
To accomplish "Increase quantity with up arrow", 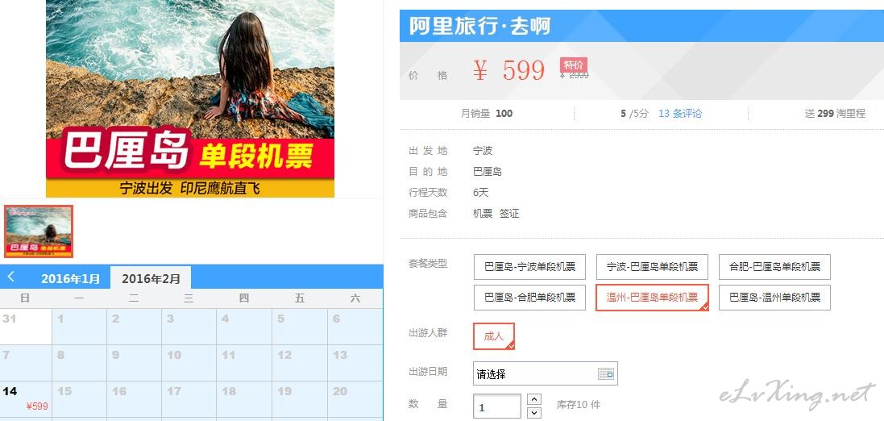I will tap(534, 399).
